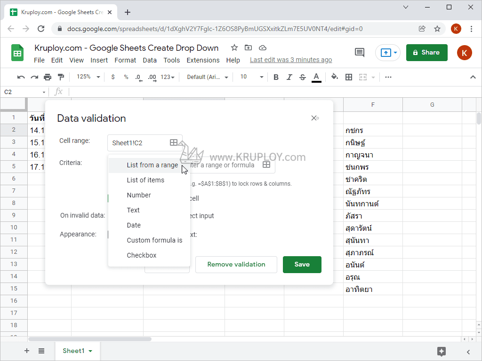Decrease decimal places
The image size is (482, 361).
pyautogui.click(x=139, y=78)
